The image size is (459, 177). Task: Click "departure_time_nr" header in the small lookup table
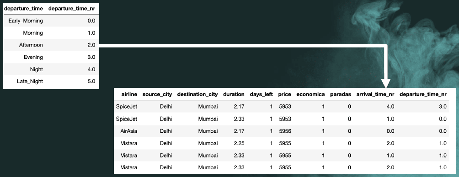click(x=72, y=9)
